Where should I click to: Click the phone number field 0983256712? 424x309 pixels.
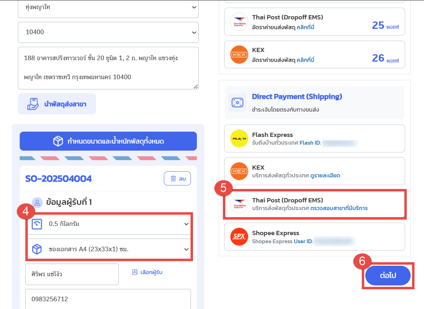click(108, 299)
